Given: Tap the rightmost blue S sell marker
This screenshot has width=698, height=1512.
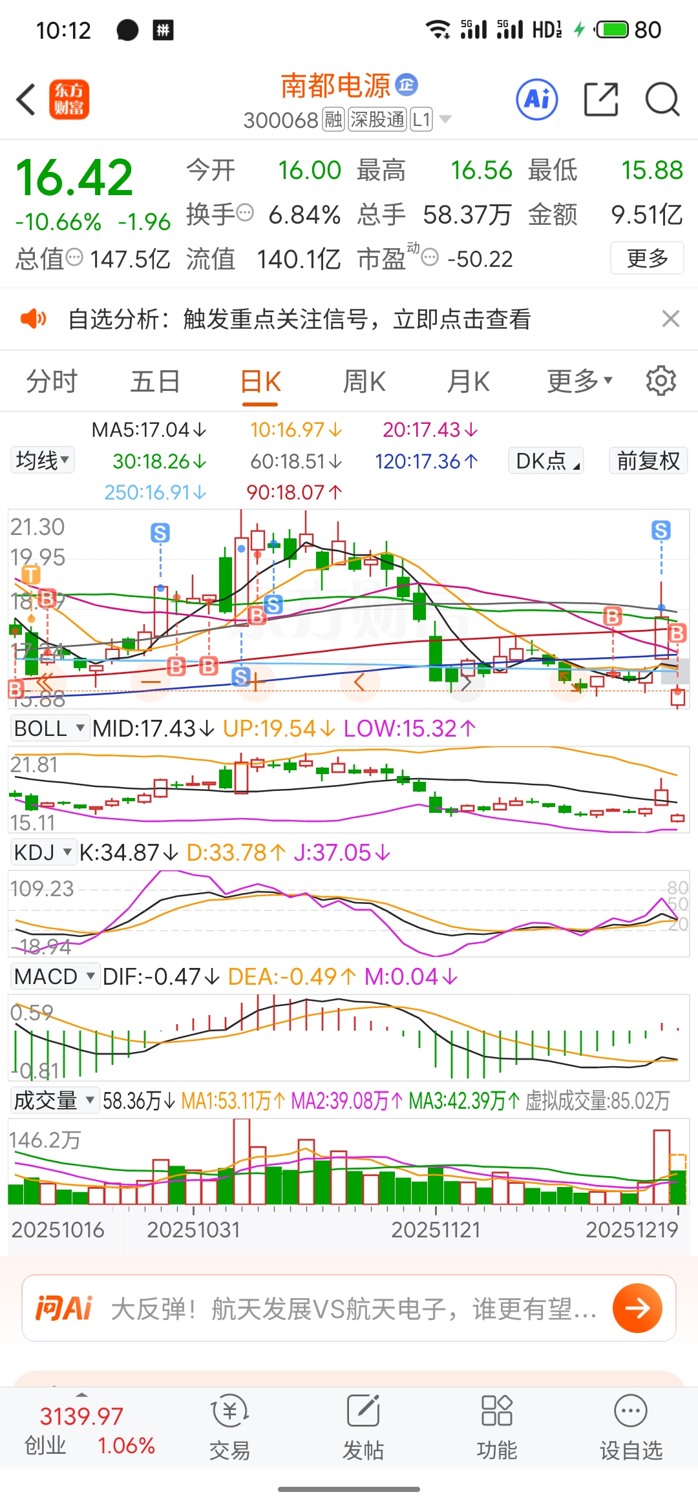Looking at the screenshot, I should 661,530.
